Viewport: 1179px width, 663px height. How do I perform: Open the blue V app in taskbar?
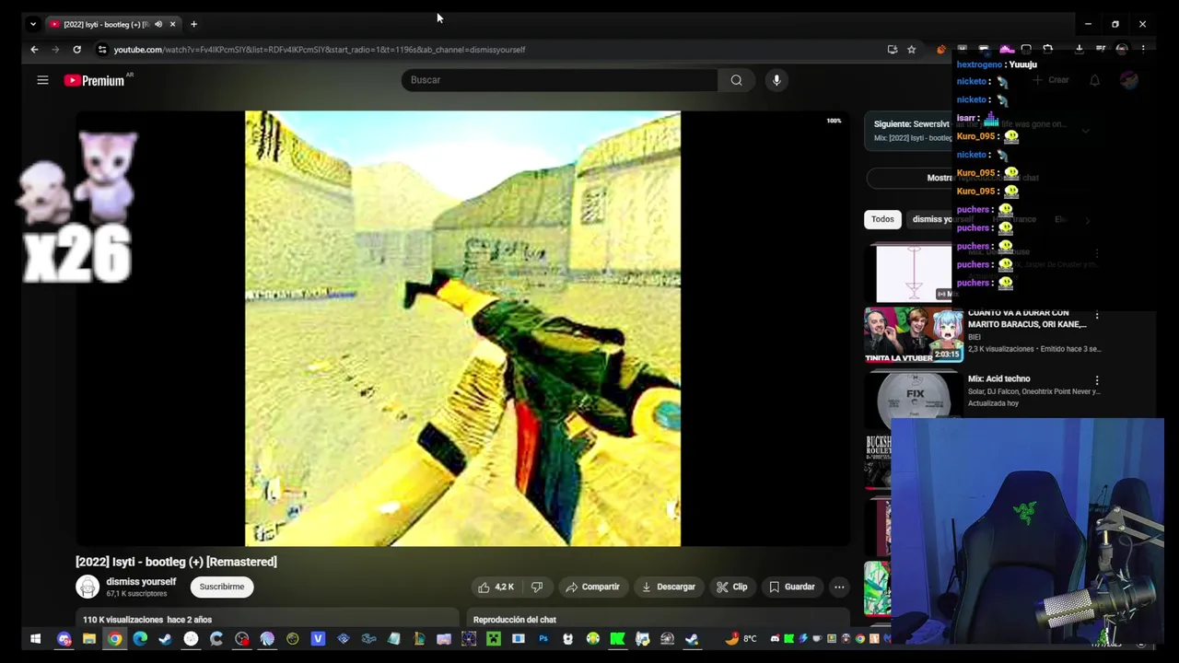tap(318, 639)
